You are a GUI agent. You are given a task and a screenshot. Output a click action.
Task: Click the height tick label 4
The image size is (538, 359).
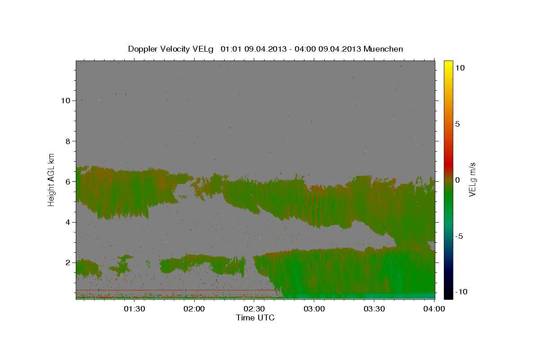click(68, 222)
